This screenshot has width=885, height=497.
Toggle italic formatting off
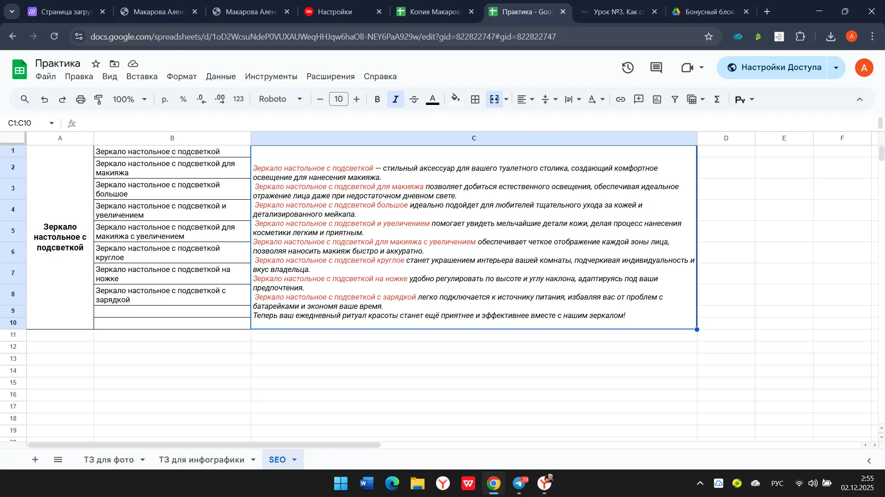395,99
